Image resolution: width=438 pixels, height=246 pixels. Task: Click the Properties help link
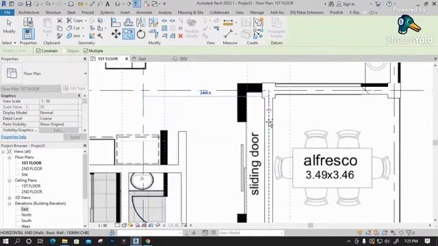(x=14, y=137)
